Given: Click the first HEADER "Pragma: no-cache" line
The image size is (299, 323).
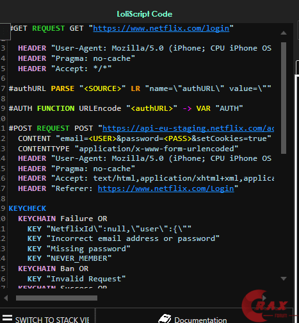Looking at the screenshot, I should (76, 58).
